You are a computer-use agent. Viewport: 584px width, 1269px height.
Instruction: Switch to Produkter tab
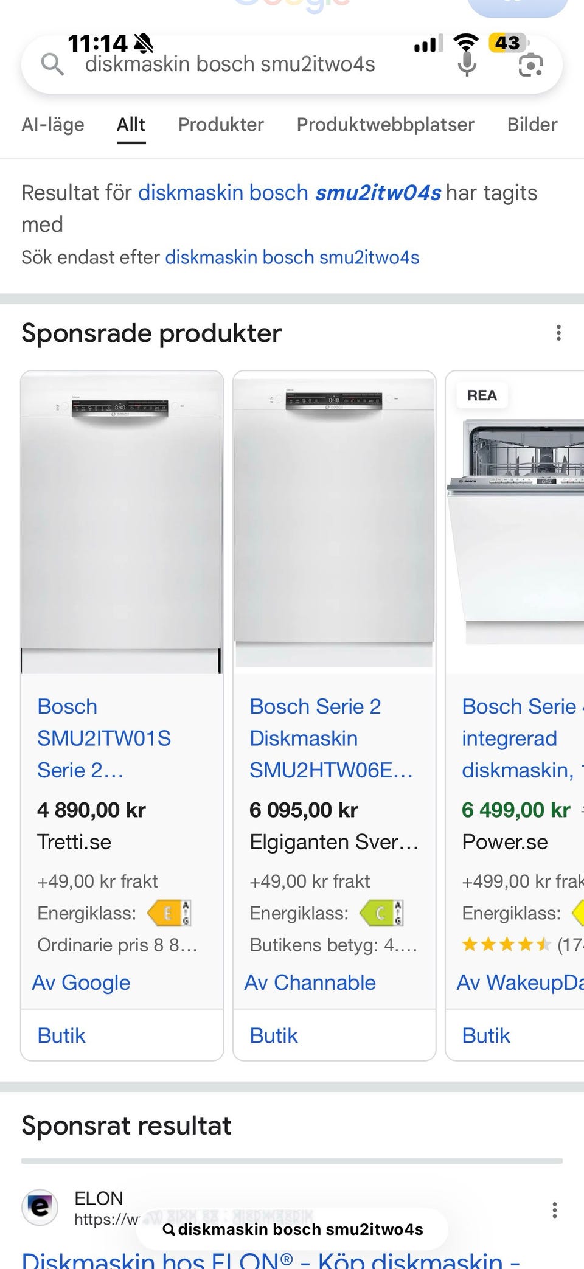(x=221, y=125)
